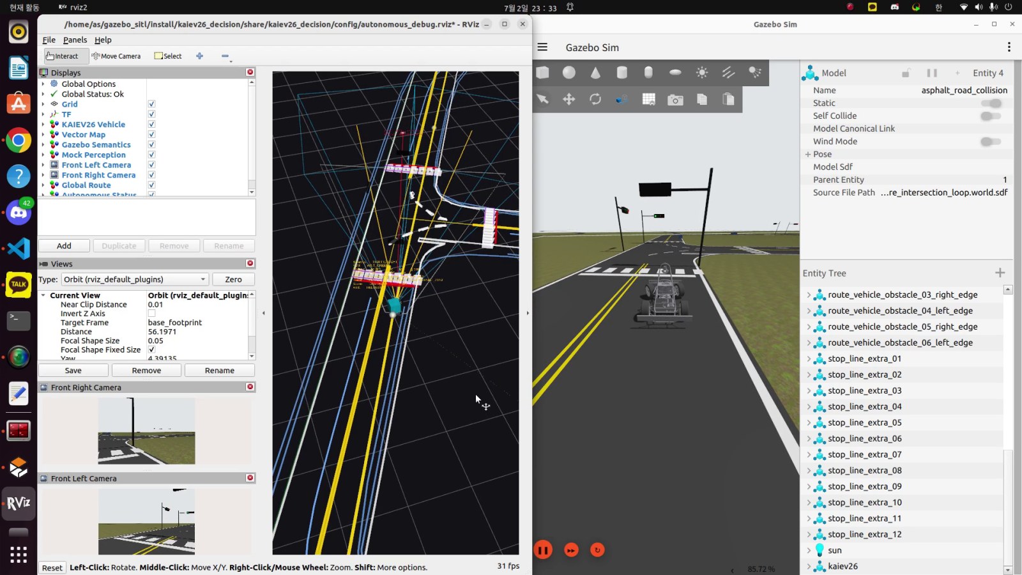Expand the kaiev26 entity in tree
The width and height of the screenshot is (1022, 575).
[809, 567]
